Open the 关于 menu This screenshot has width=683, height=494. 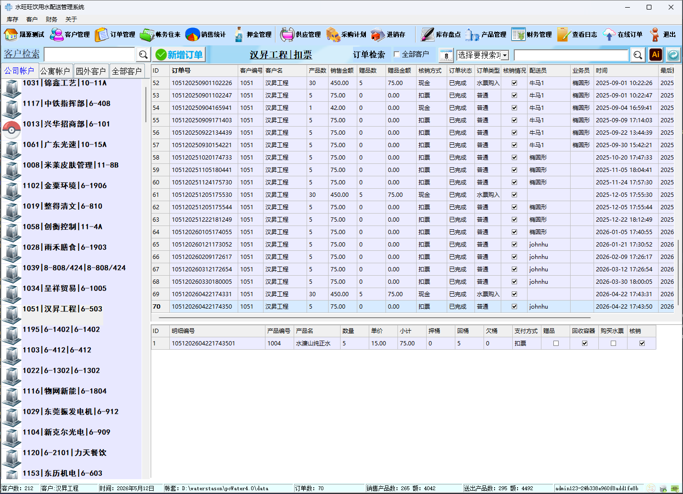tap(71, 19)
